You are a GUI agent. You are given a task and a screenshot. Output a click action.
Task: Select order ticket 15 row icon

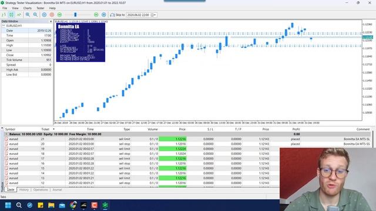pyautogui.click(x=6, y=168)
